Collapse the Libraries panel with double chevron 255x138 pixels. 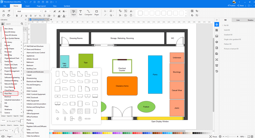coord(25,20)
